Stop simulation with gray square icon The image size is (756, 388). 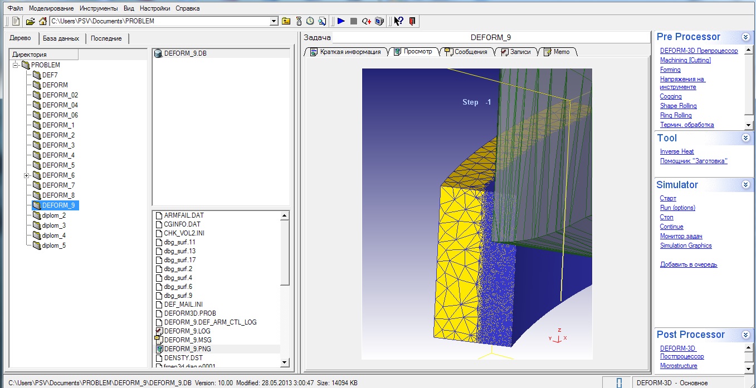tap(354, 21)
